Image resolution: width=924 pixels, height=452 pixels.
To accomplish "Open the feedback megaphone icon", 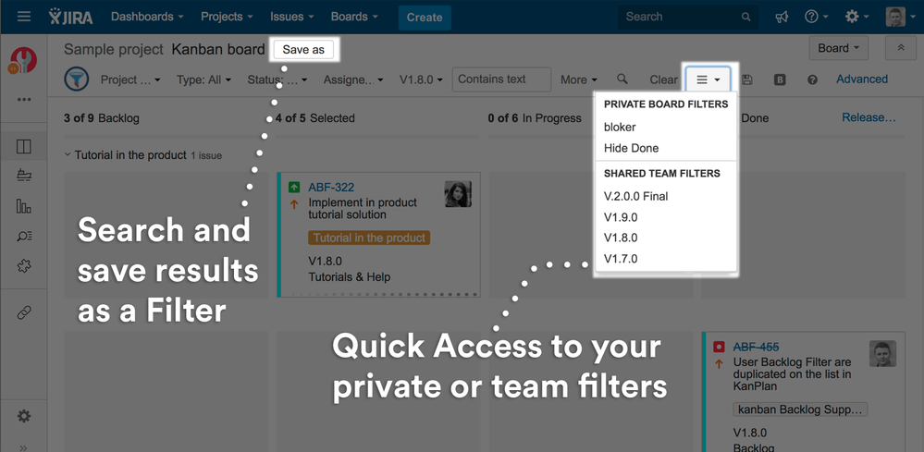I will [x=782, y=17].
